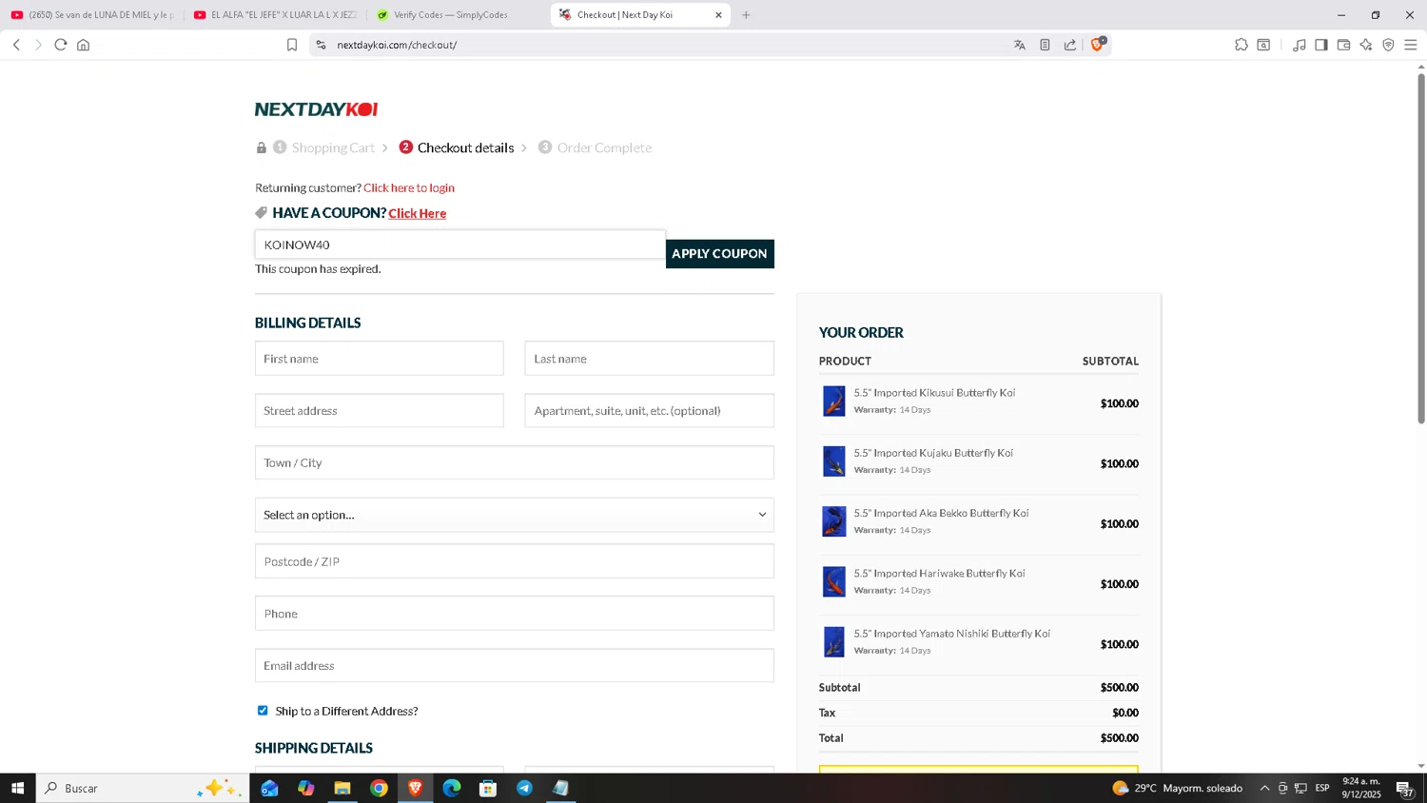Focus the Apartment, suite, unit field
The height and width of the screenshot is (803, 1427).
(x=650, y=411)
